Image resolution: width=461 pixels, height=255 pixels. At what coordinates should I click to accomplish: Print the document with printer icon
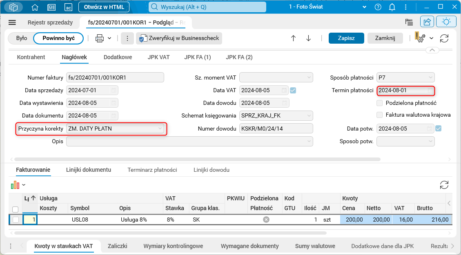pos(100,38)
